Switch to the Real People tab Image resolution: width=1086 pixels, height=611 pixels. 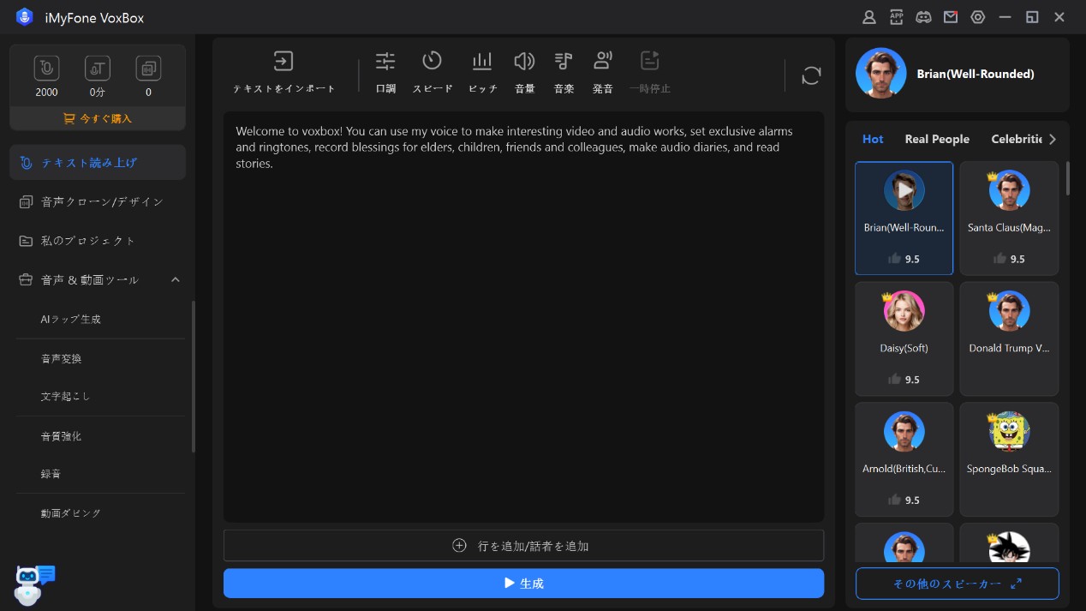point(937,139)
